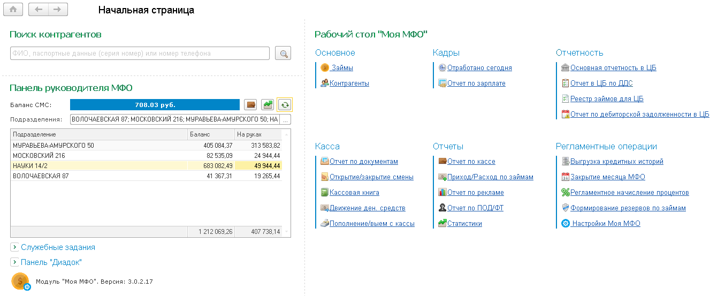The width and height of the screenshot is (725, 296).
Task: Open the Подразделения selection ellipsis button
Action: point(285,119)
